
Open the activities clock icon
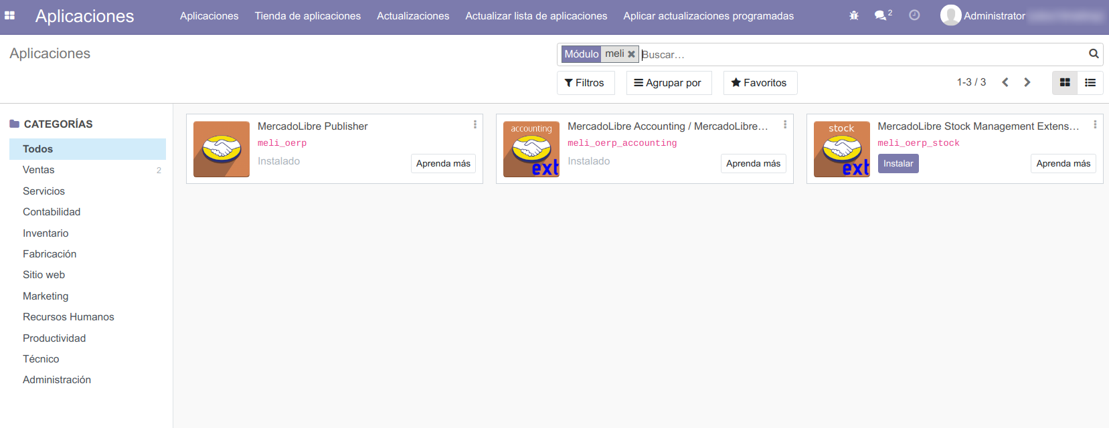[914, 15]
